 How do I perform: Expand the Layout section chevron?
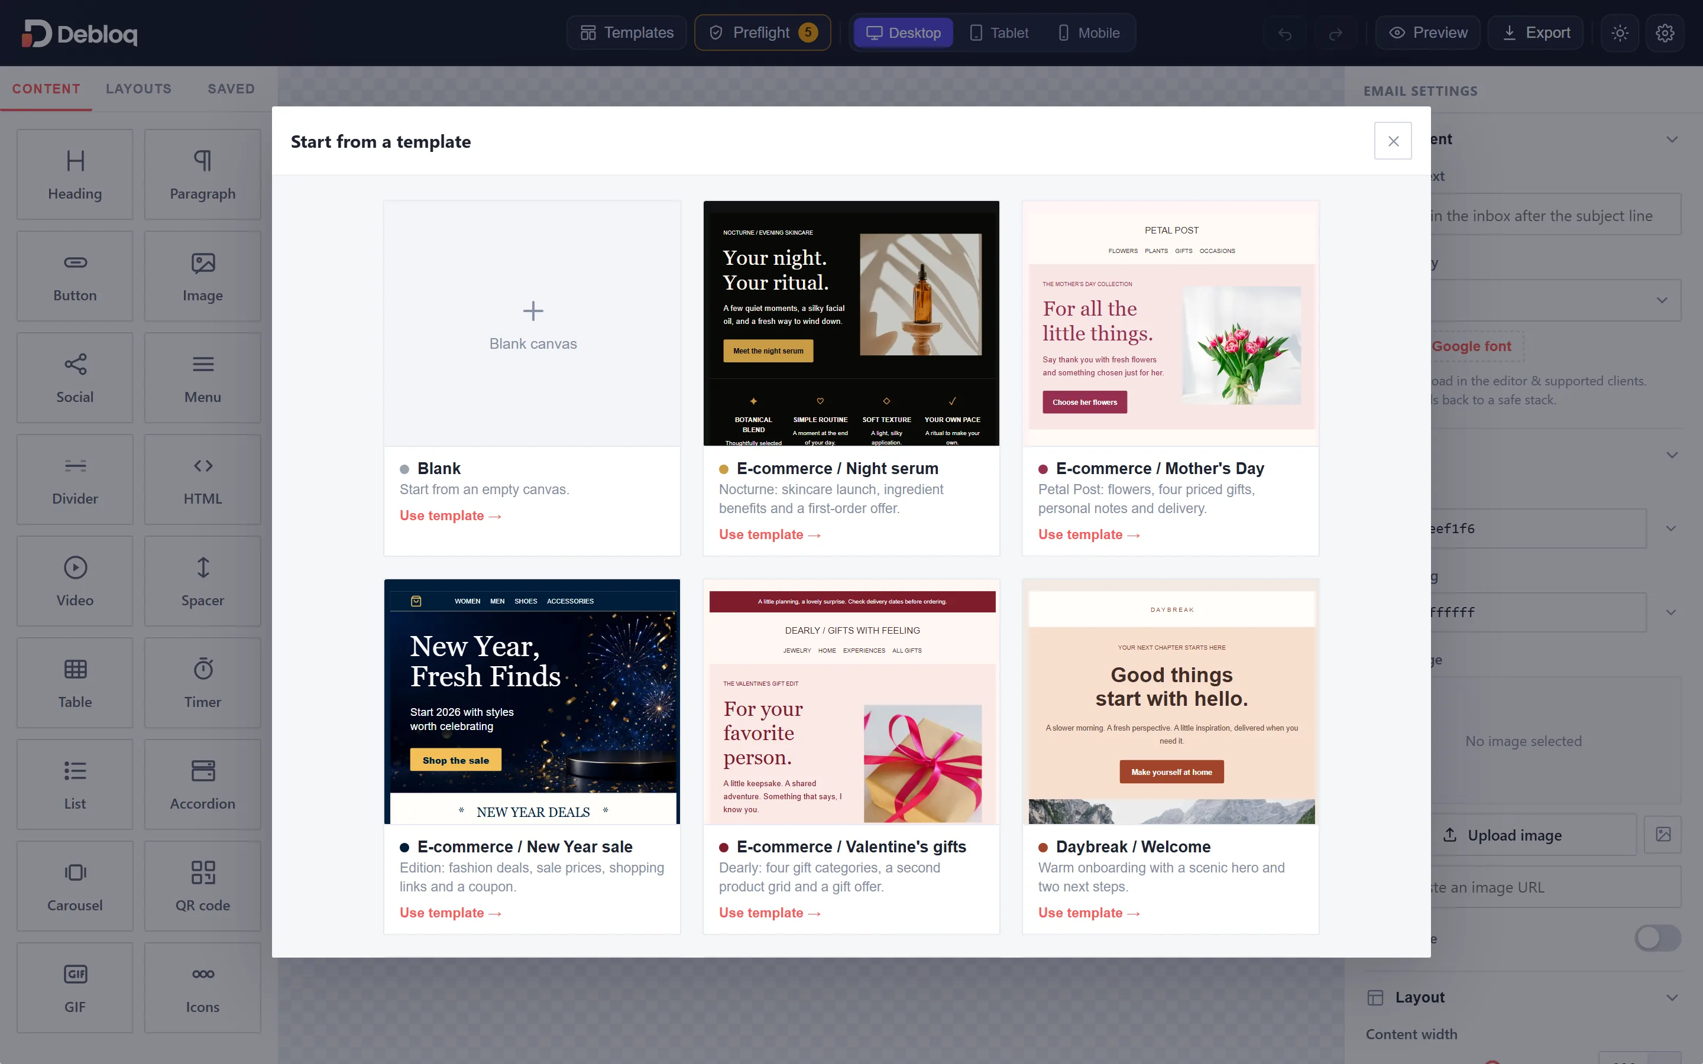coord(1672,997)
